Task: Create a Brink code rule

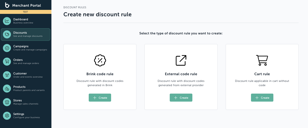Action: pos(100,98)
